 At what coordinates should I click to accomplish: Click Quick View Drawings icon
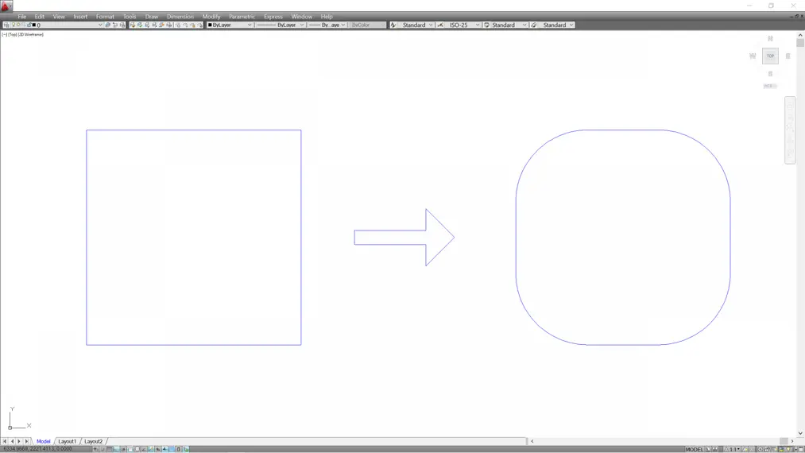715,449
